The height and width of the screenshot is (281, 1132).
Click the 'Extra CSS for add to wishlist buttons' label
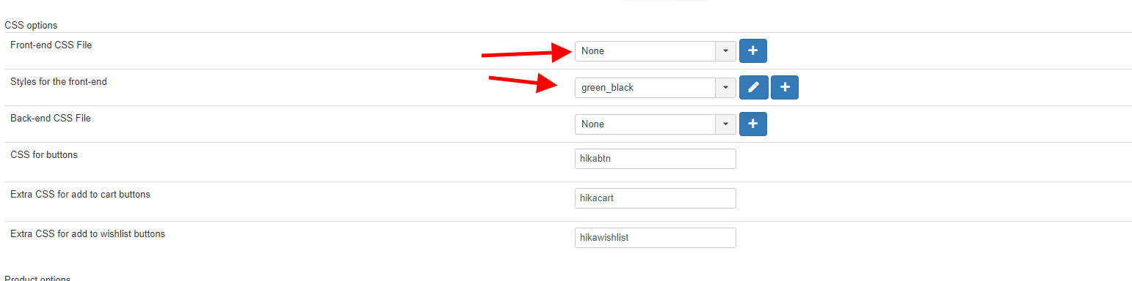(x=87, y=234)
